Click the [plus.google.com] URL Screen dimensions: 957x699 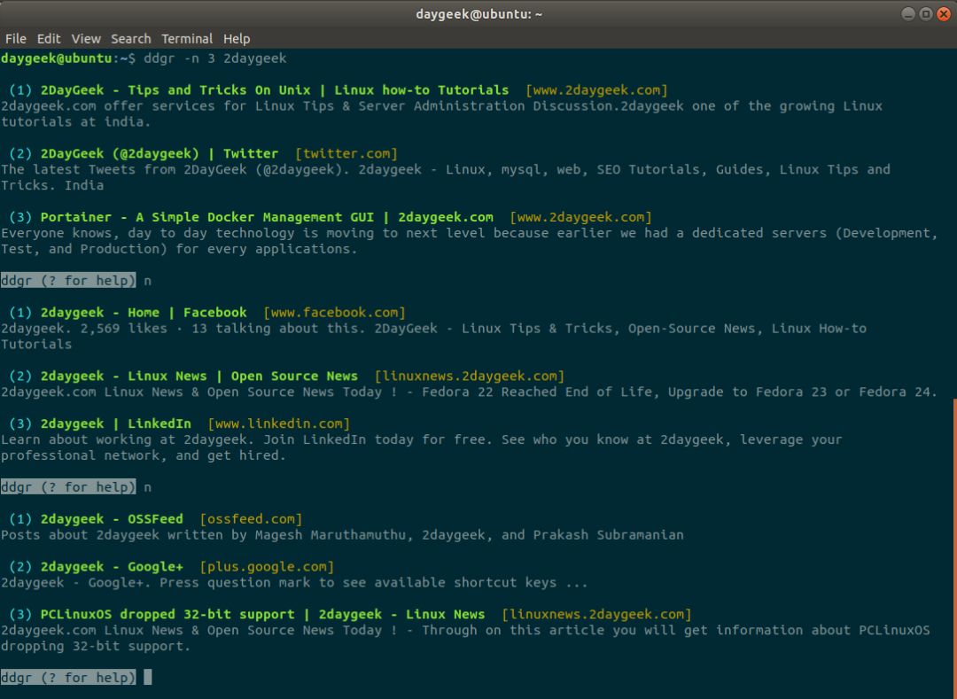[x=267, y=567]
